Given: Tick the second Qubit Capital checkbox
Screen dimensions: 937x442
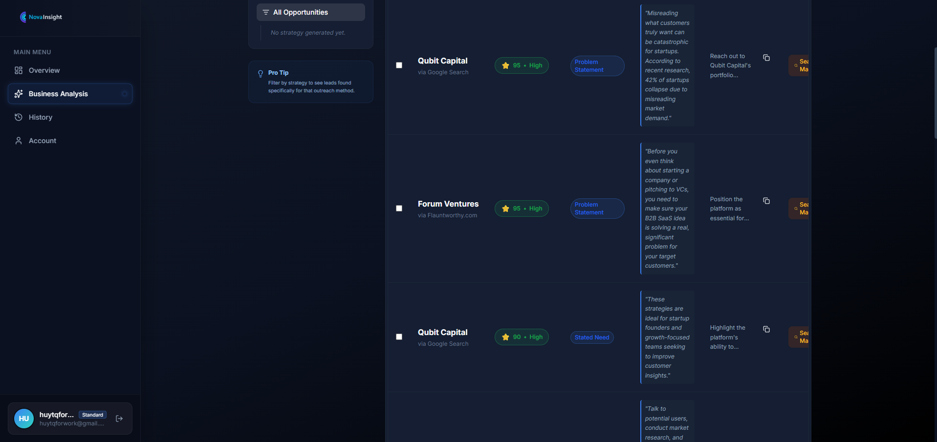Looking at the screenshot, I should click(x=399, y=337).
